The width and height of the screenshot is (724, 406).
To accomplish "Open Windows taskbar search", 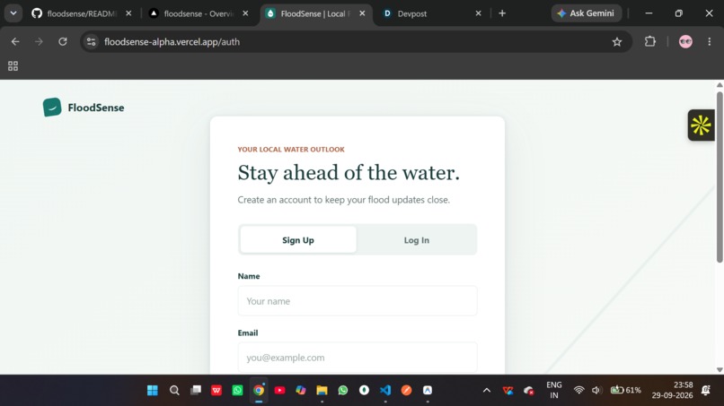I will [x=174, y=391].
